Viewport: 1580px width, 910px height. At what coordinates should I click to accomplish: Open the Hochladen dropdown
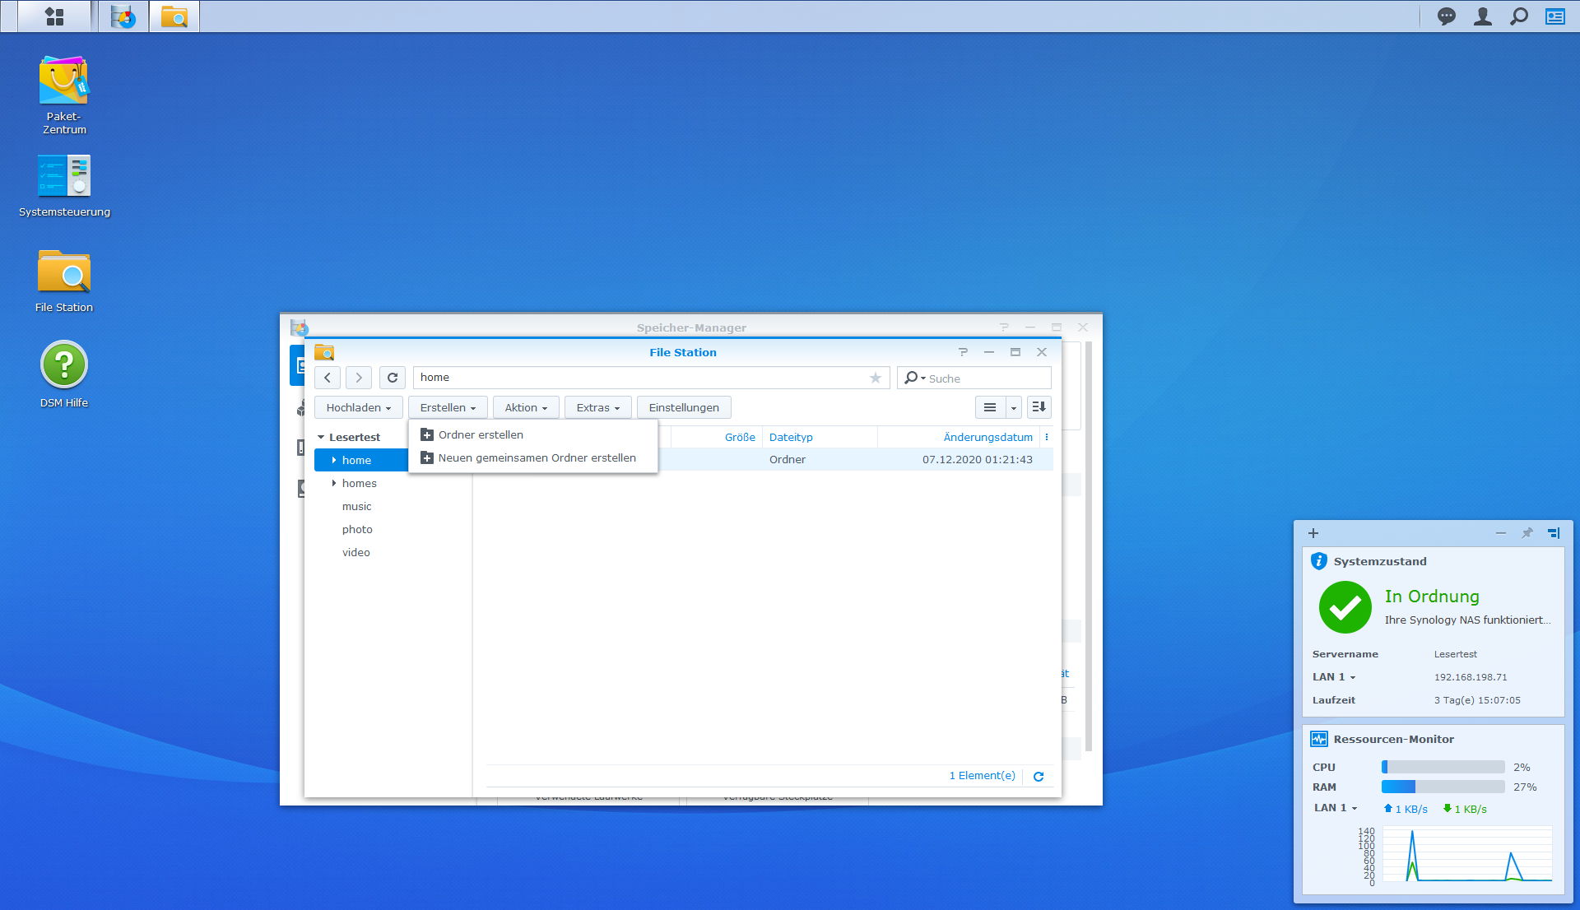(x=358, y=407)
